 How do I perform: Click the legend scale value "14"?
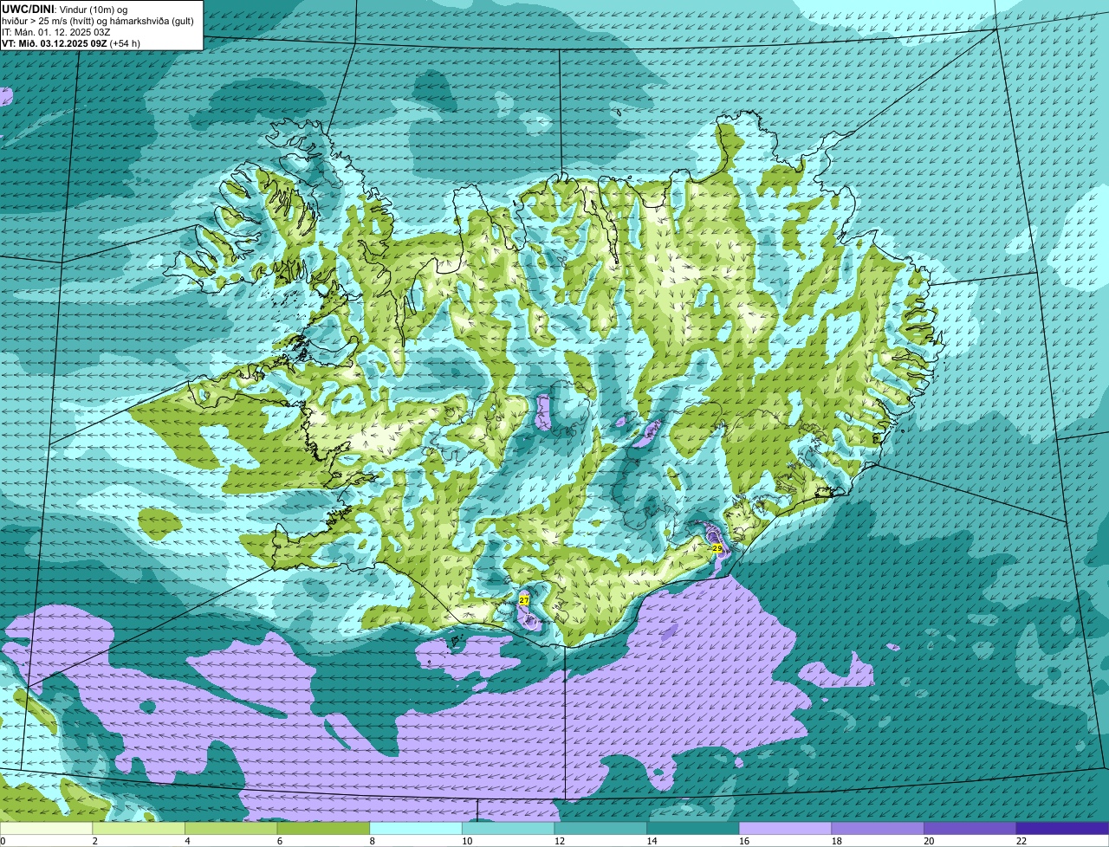tap(652, 841)
